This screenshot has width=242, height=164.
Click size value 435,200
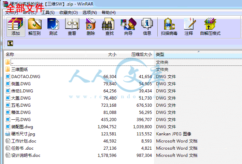(x=109, y=119)
